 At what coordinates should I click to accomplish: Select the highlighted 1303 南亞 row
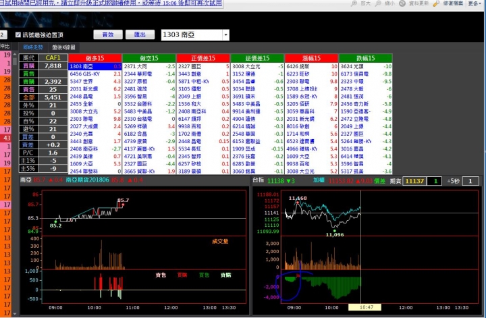(x=95, y=66)
